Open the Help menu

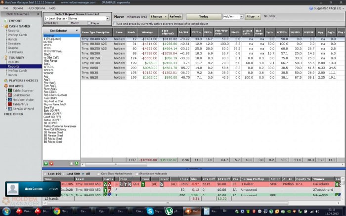pos(52,8)
